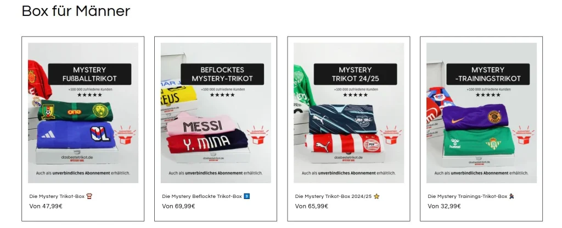Click the 'Von 32,99€' price
This screenshot has width=562, height=228.
[444, 206]
